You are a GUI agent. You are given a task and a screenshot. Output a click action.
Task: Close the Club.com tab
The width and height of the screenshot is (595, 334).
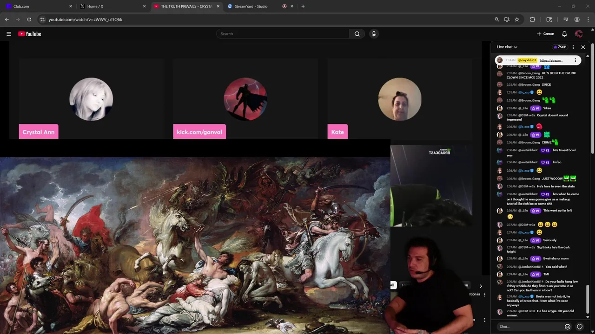[71, 6]
